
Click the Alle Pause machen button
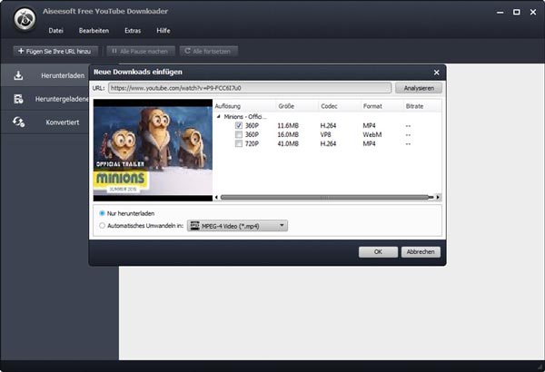point(141,51)
